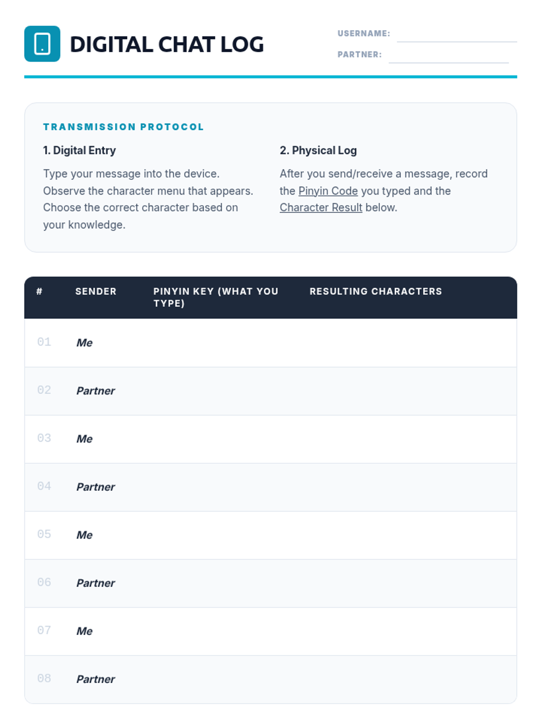541x721 pixels.
Task: Click the Transmission Protocol heading
Action: tap(124, 127)
